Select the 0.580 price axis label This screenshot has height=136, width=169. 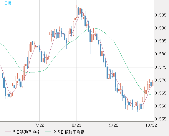pos(160,54)
